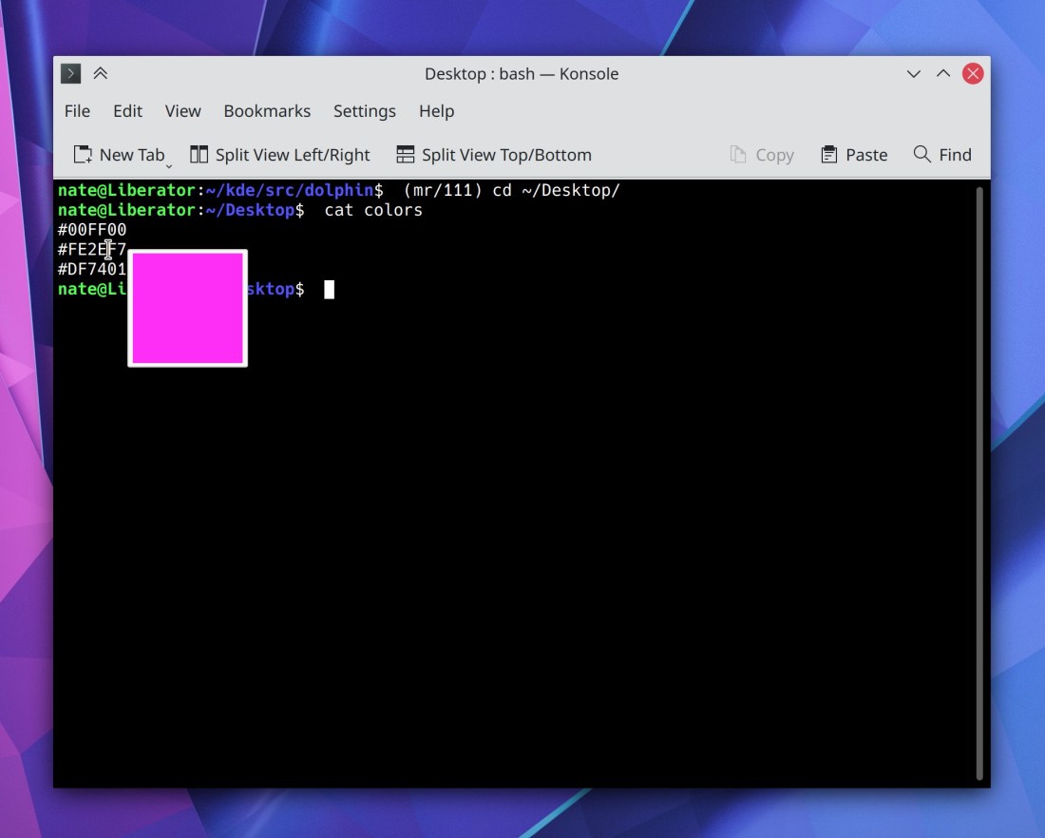
Task: Open the Settings menu
Action: tap(364, 111)
